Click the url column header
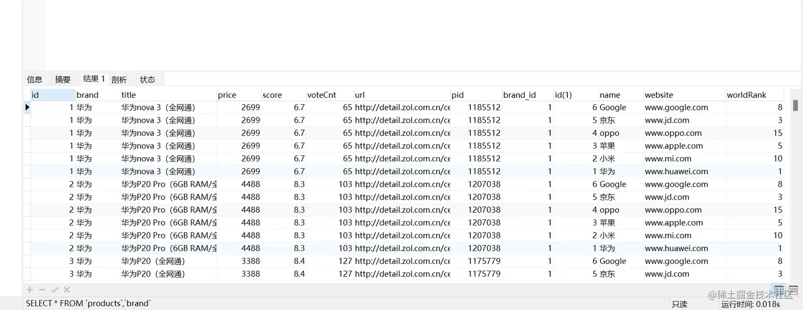 coord(402,95)
